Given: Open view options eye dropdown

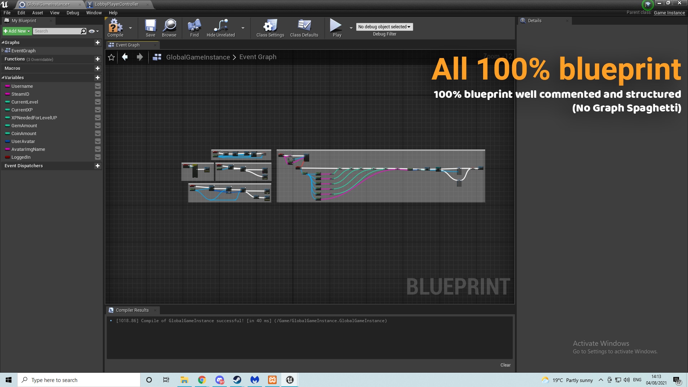Looking at the screenshot, I should tap(94, 31).
